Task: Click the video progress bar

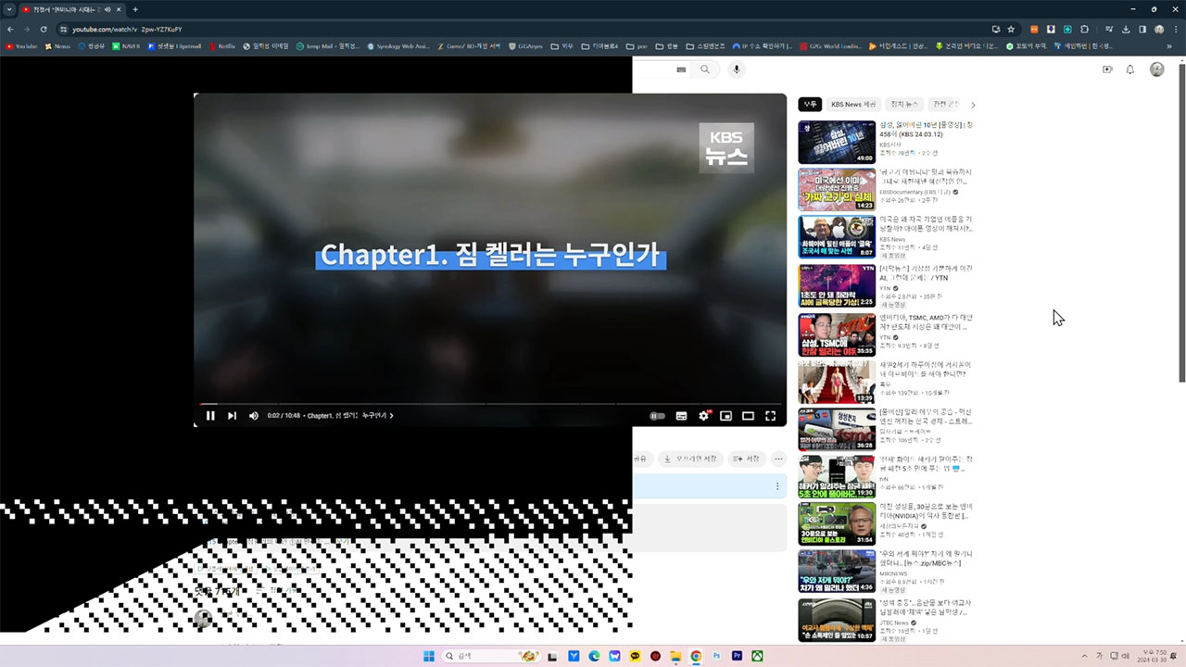Action: (490, 404)
